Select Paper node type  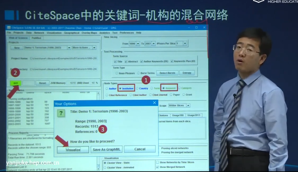tap(171, 95)
